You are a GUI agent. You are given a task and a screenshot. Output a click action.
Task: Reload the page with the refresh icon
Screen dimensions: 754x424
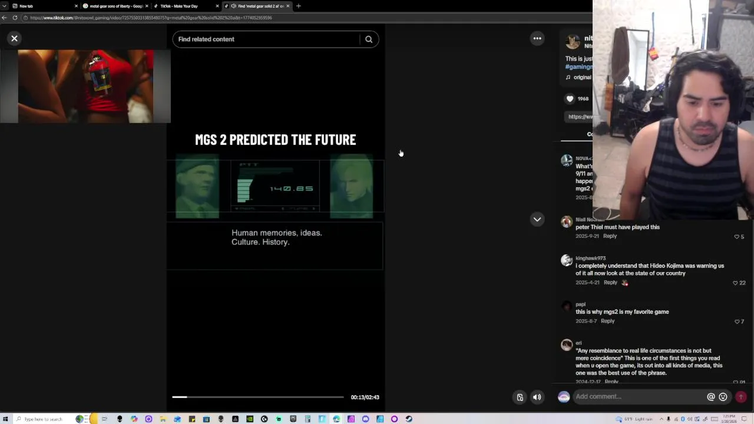point(15,18)
